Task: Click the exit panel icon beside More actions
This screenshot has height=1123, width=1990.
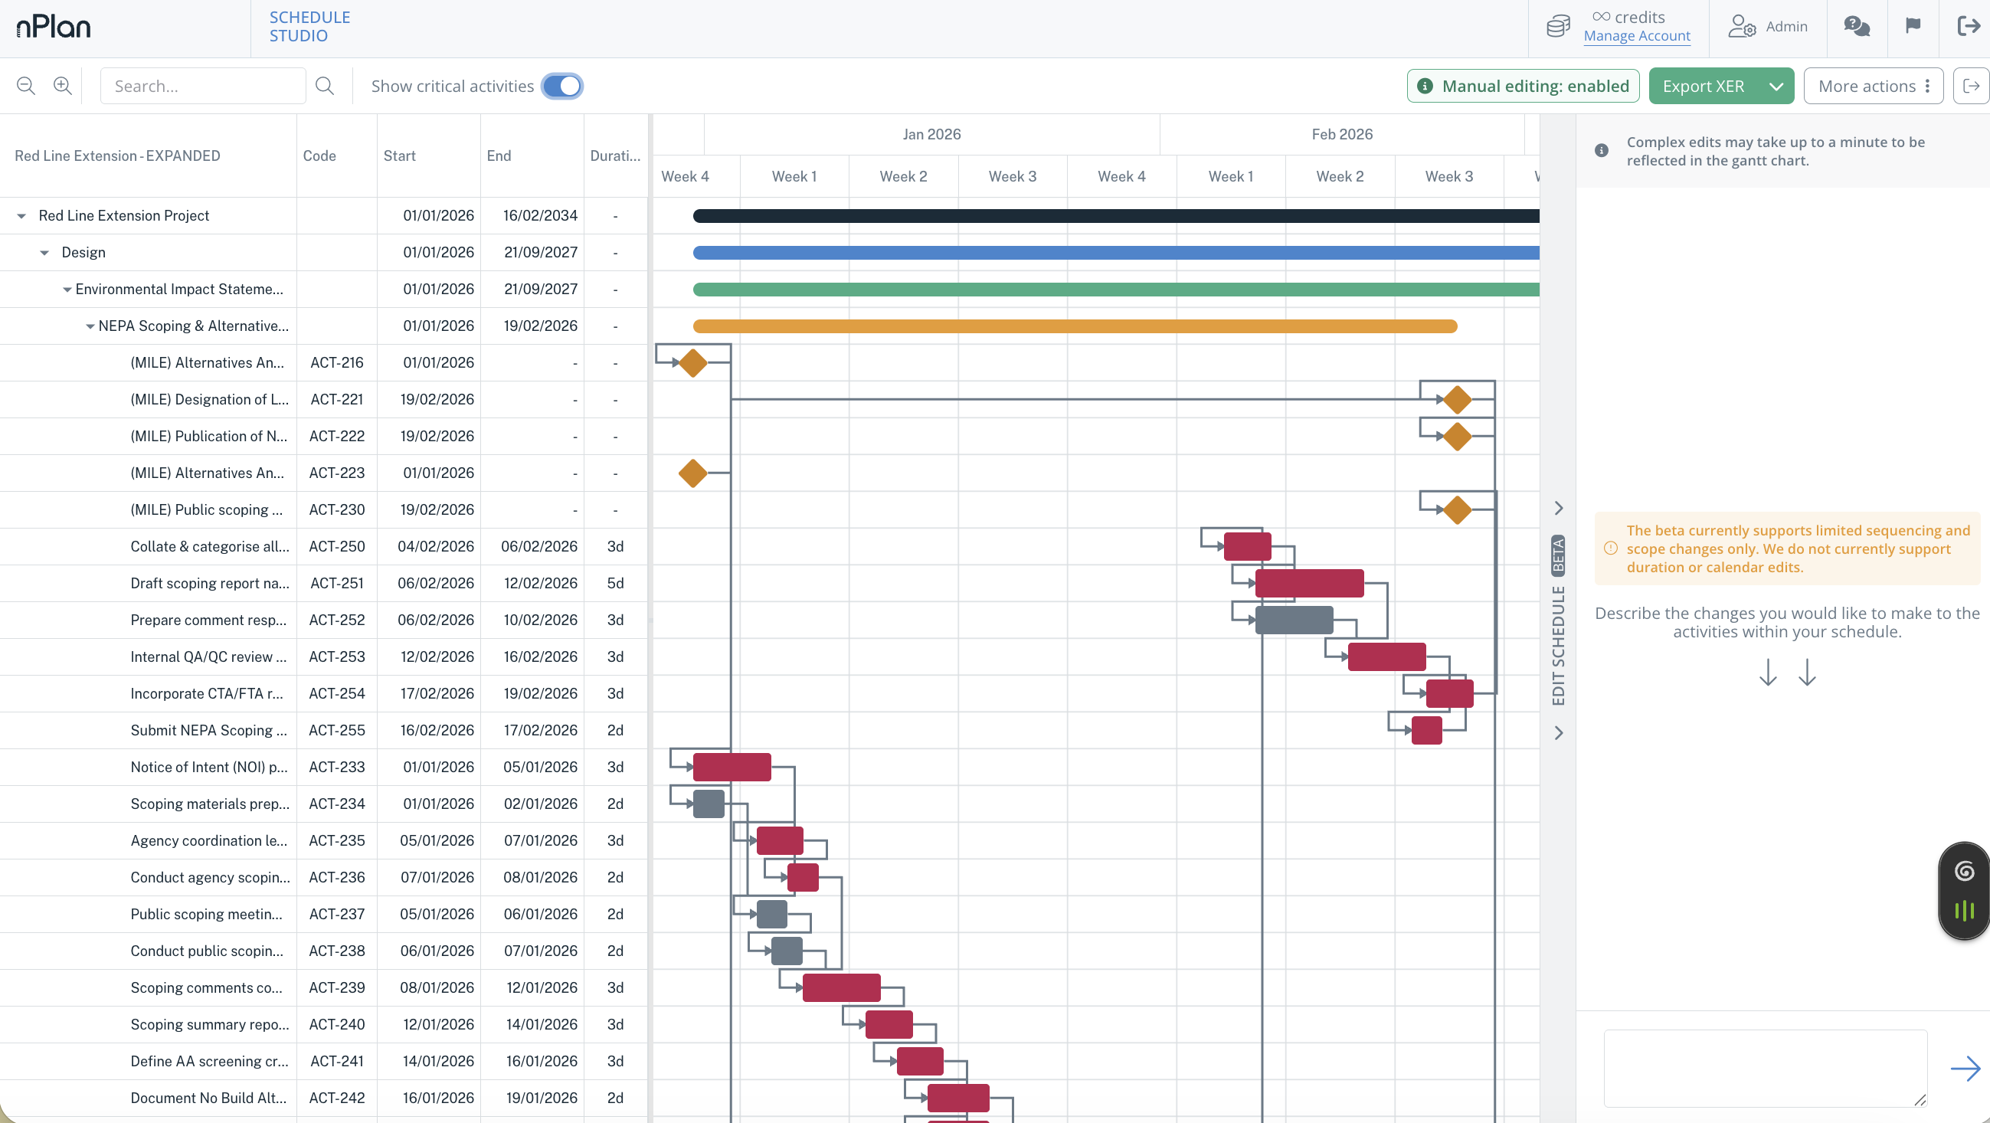Action: click(1972, 86)
